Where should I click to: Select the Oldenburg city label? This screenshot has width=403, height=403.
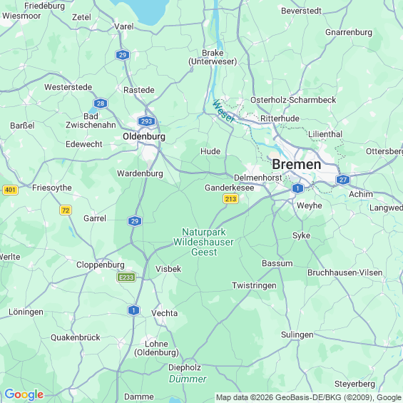pos(144,136)
